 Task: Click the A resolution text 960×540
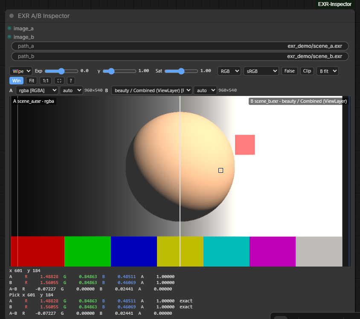click(93, 90)
